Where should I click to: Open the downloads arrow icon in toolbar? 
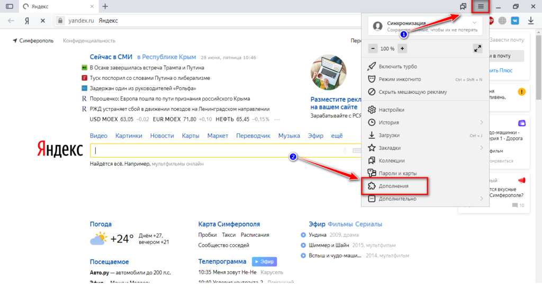click(530, 21)
